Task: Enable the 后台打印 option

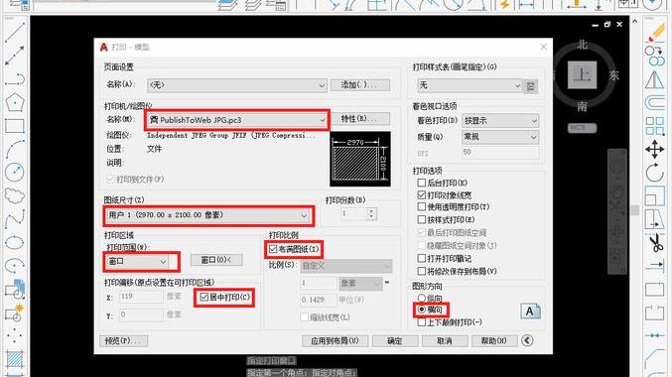Action: tap(422, 183)
